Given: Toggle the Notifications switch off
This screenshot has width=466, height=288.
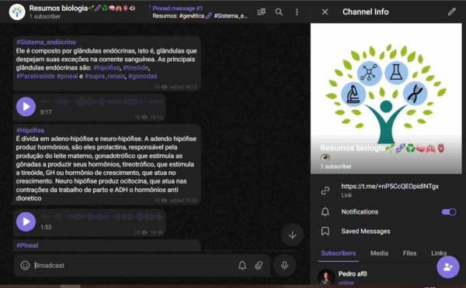Looking at the screenshot, I should pyautogui.click(x=449, y=212).
